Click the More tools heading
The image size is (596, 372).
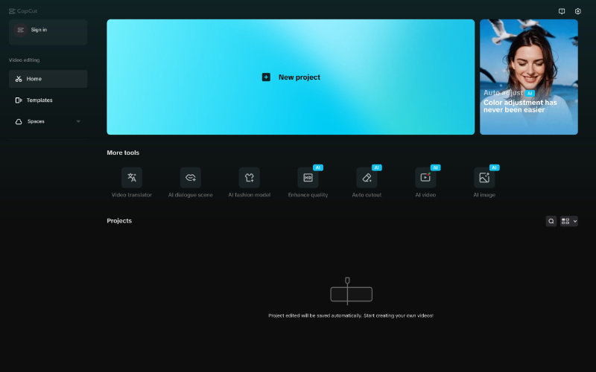(x=123, y=153)
